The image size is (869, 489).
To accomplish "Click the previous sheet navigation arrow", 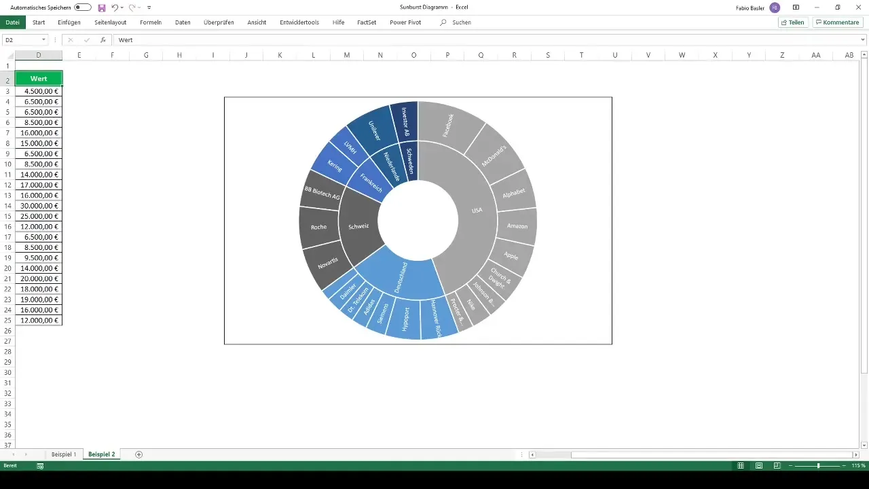I will click(x=12, y=454).
